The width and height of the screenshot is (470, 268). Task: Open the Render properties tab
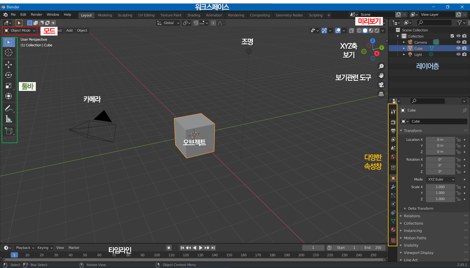393,122
